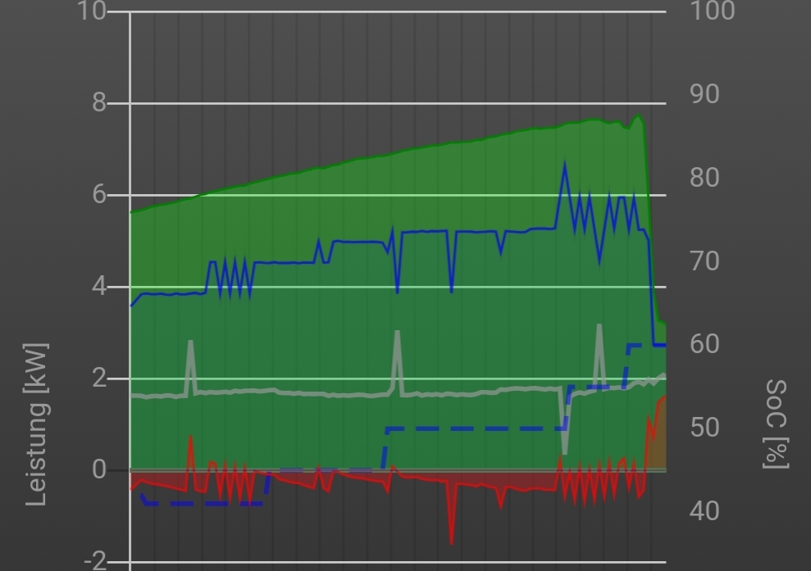811x571 pixels.
Task: Click the right axis label '60'
Action: [704, 344]
